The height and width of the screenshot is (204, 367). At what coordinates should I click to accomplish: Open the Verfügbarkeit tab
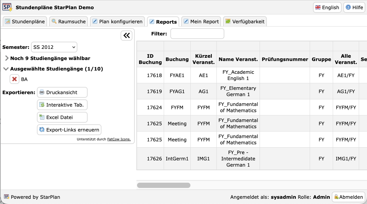coord(245,22)
